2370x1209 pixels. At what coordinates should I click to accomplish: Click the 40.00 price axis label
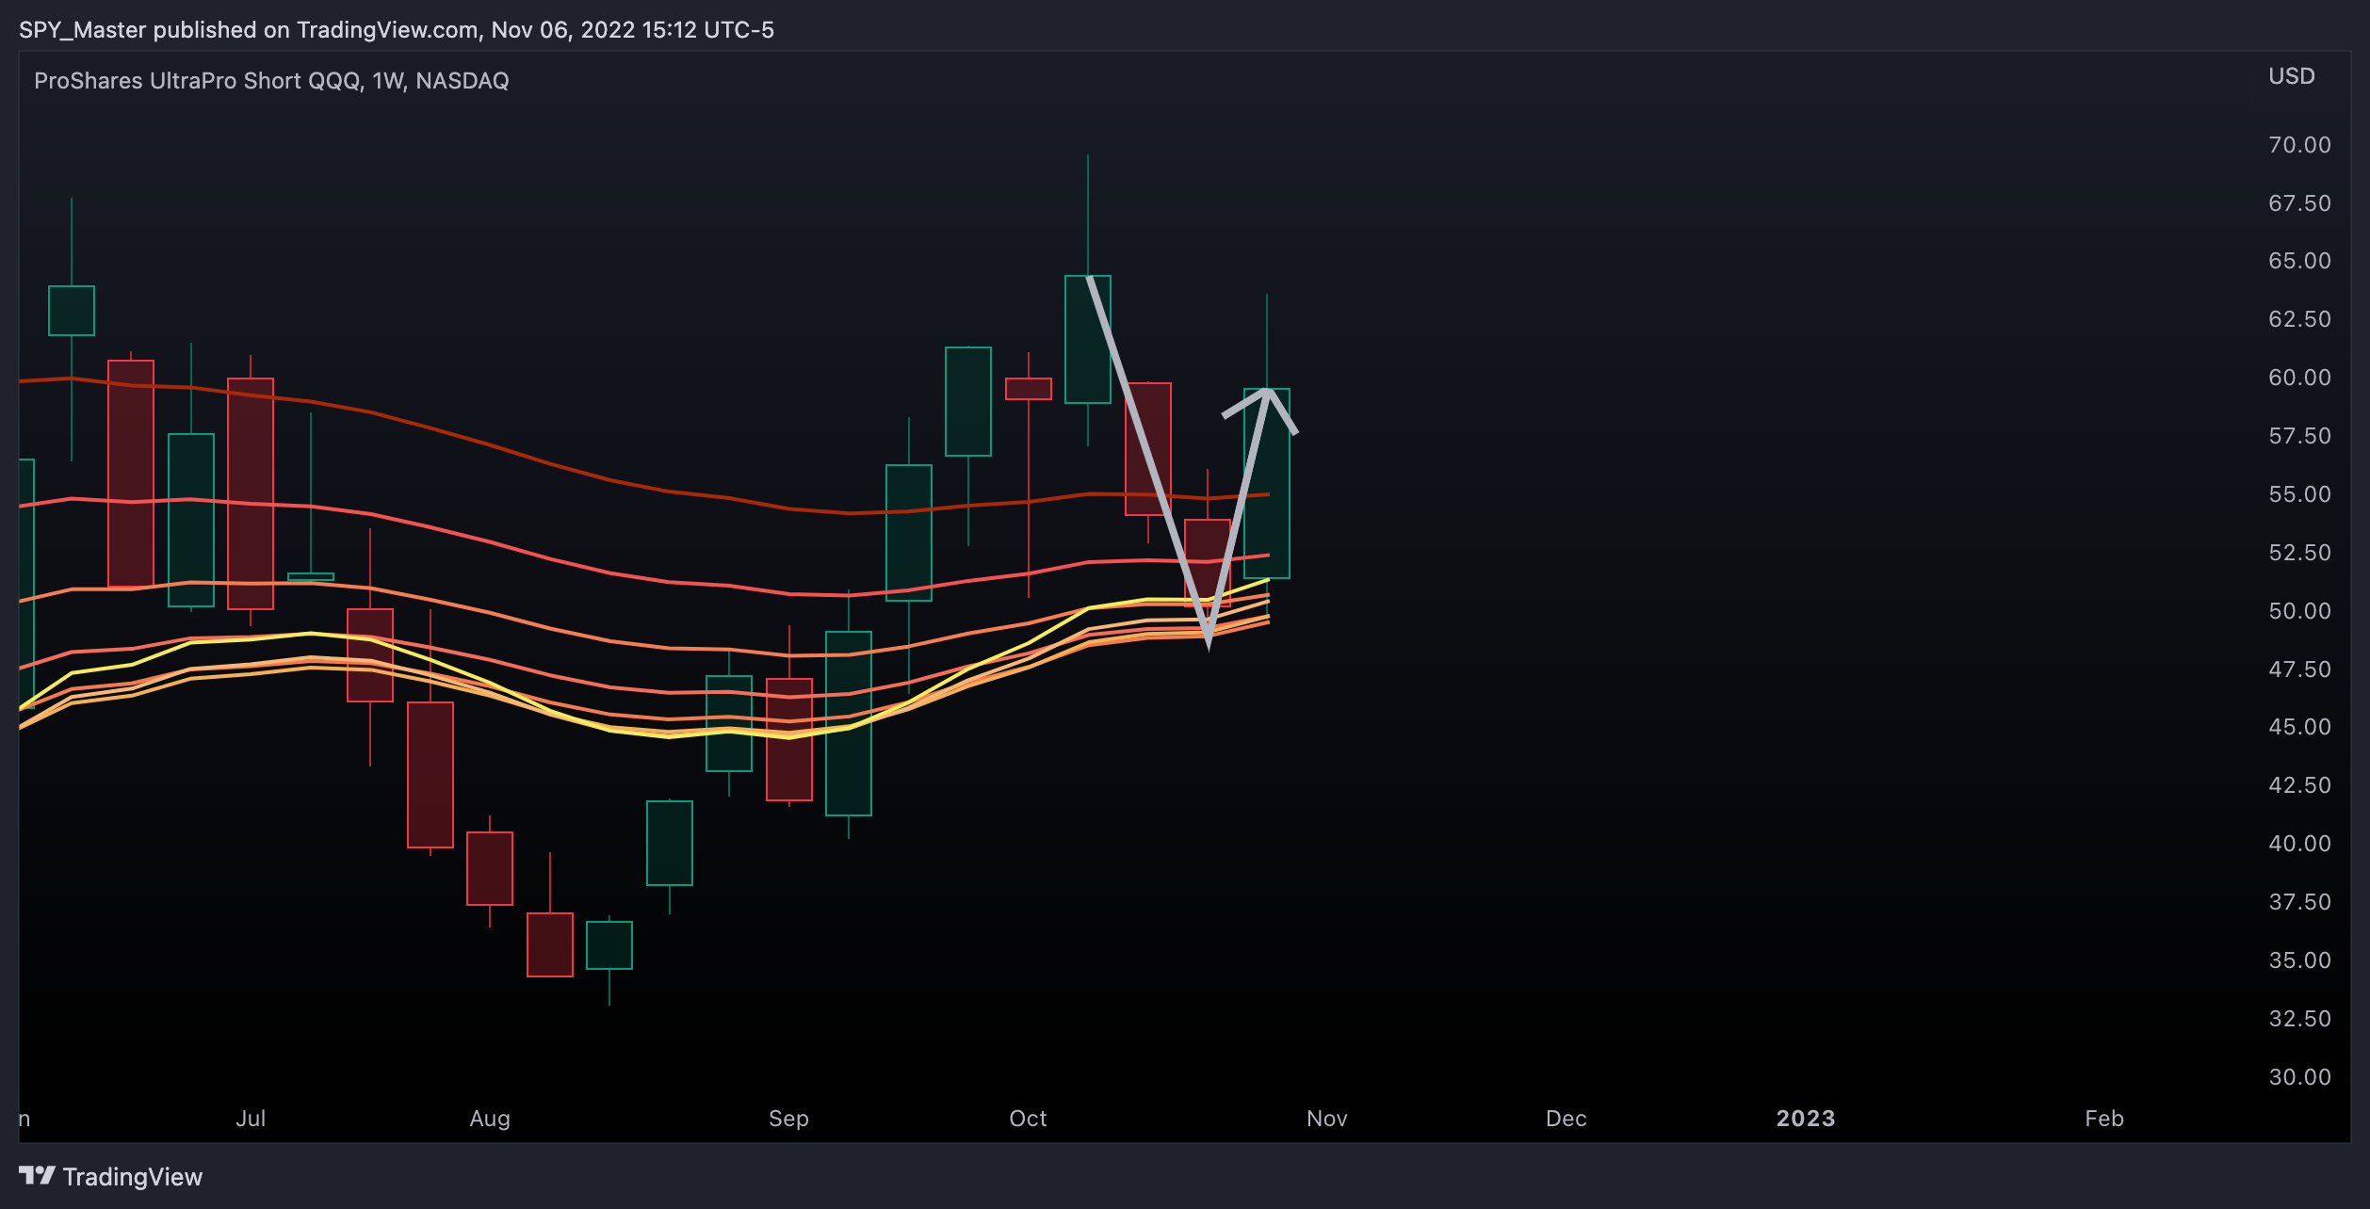click(x=2299, y=844)
